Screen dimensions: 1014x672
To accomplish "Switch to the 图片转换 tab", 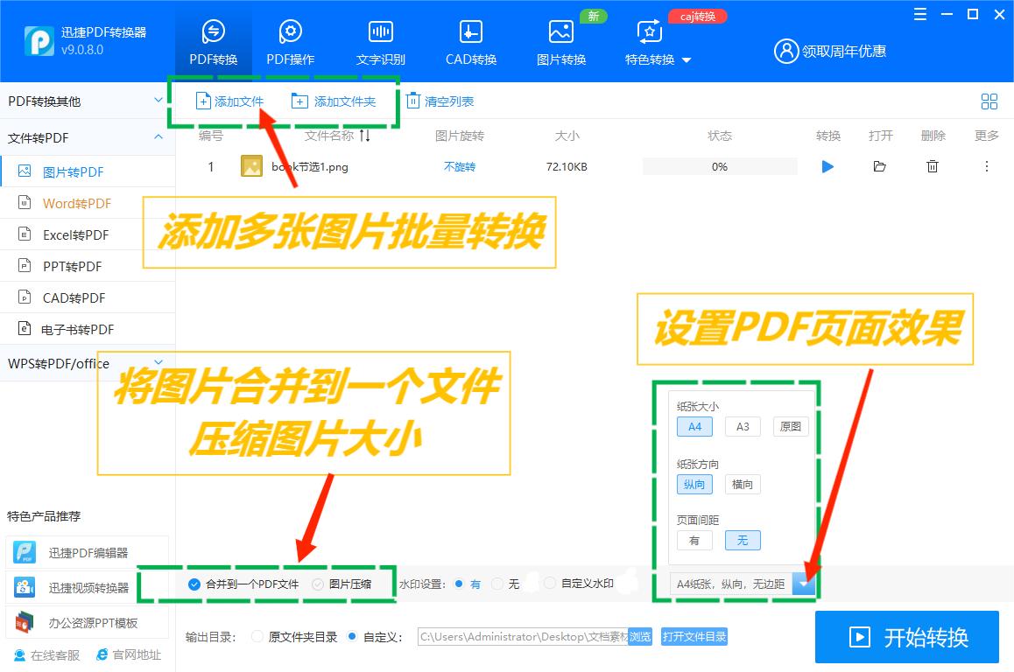I will [560, 39].
